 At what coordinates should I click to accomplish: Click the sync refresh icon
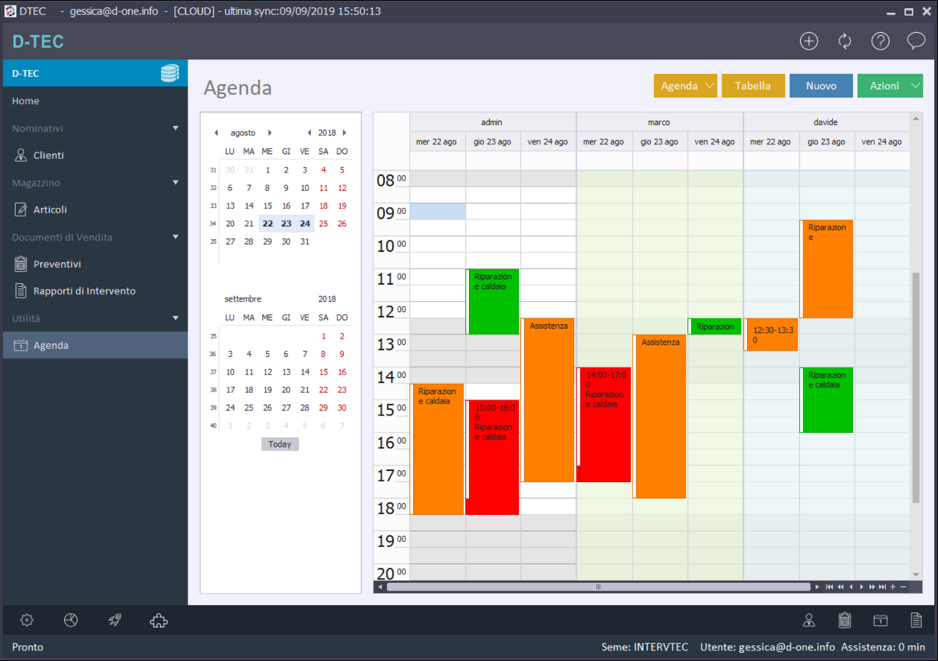pos(844,41)
